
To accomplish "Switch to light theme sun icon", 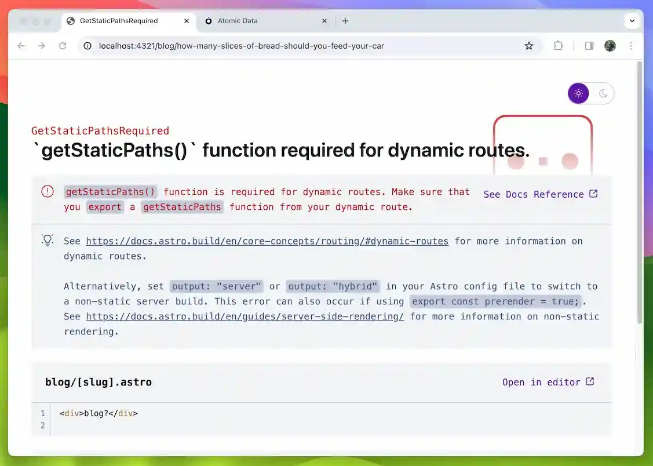I will point(578,93).
